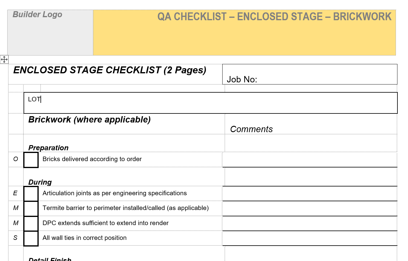Tick the 'All wall ties' checkbox
Image resolution: width=408 pixels, height=261 pixels.
point(31,238)
